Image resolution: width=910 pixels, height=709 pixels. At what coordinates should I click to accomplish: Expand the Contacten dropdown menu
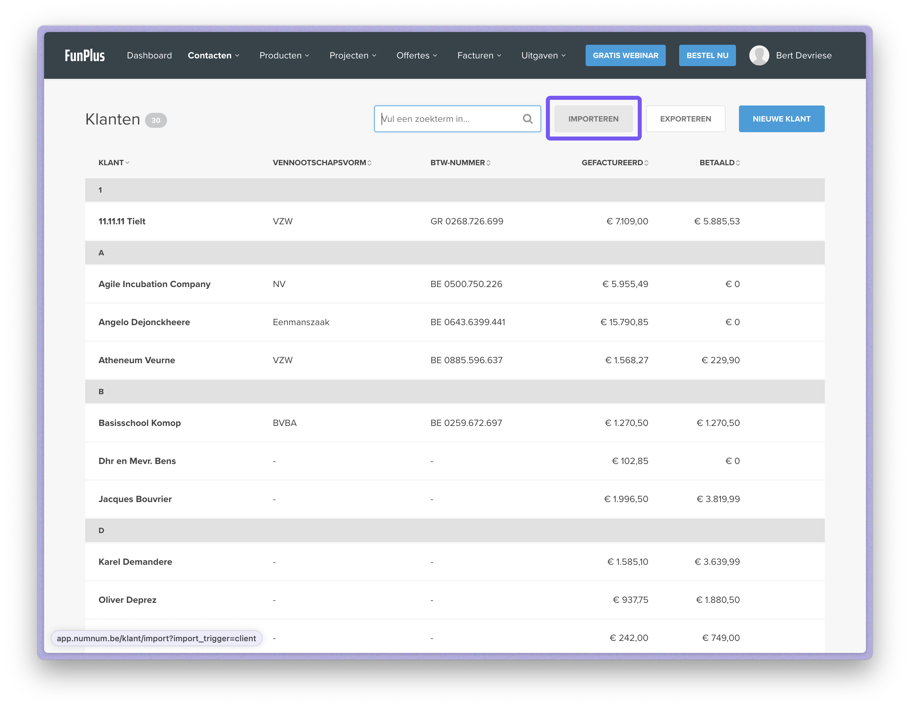pyautogui.click(x=213, y=55)
